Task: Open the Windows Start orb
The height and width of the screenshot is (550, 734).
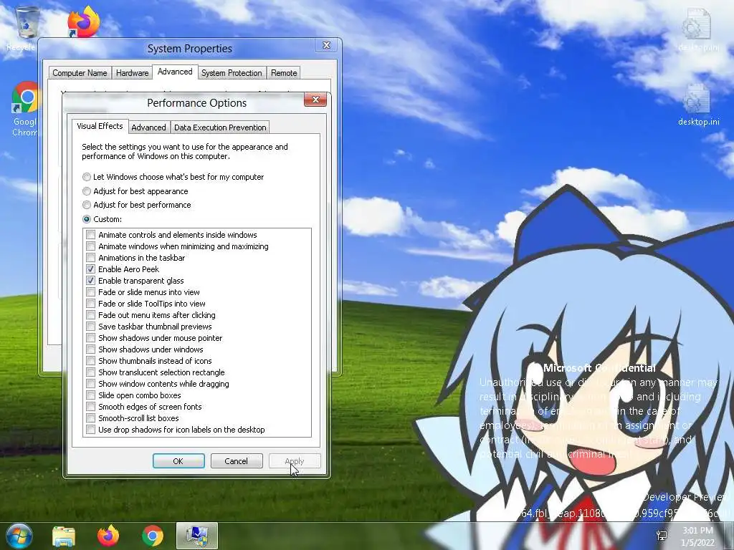Action: (19, 536)
